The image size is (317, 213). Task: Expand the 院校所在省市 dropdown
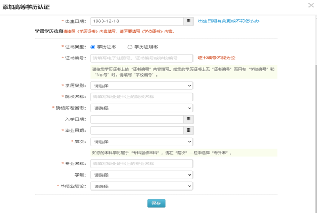[x=142, y=108]
